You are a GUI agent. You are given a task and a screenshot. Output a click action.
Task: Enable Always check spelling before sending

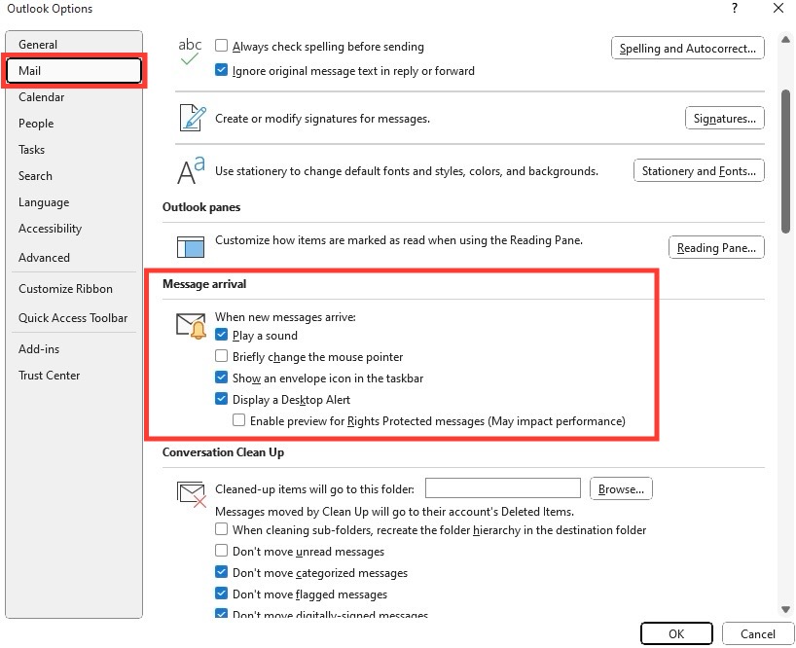point(221,46)
